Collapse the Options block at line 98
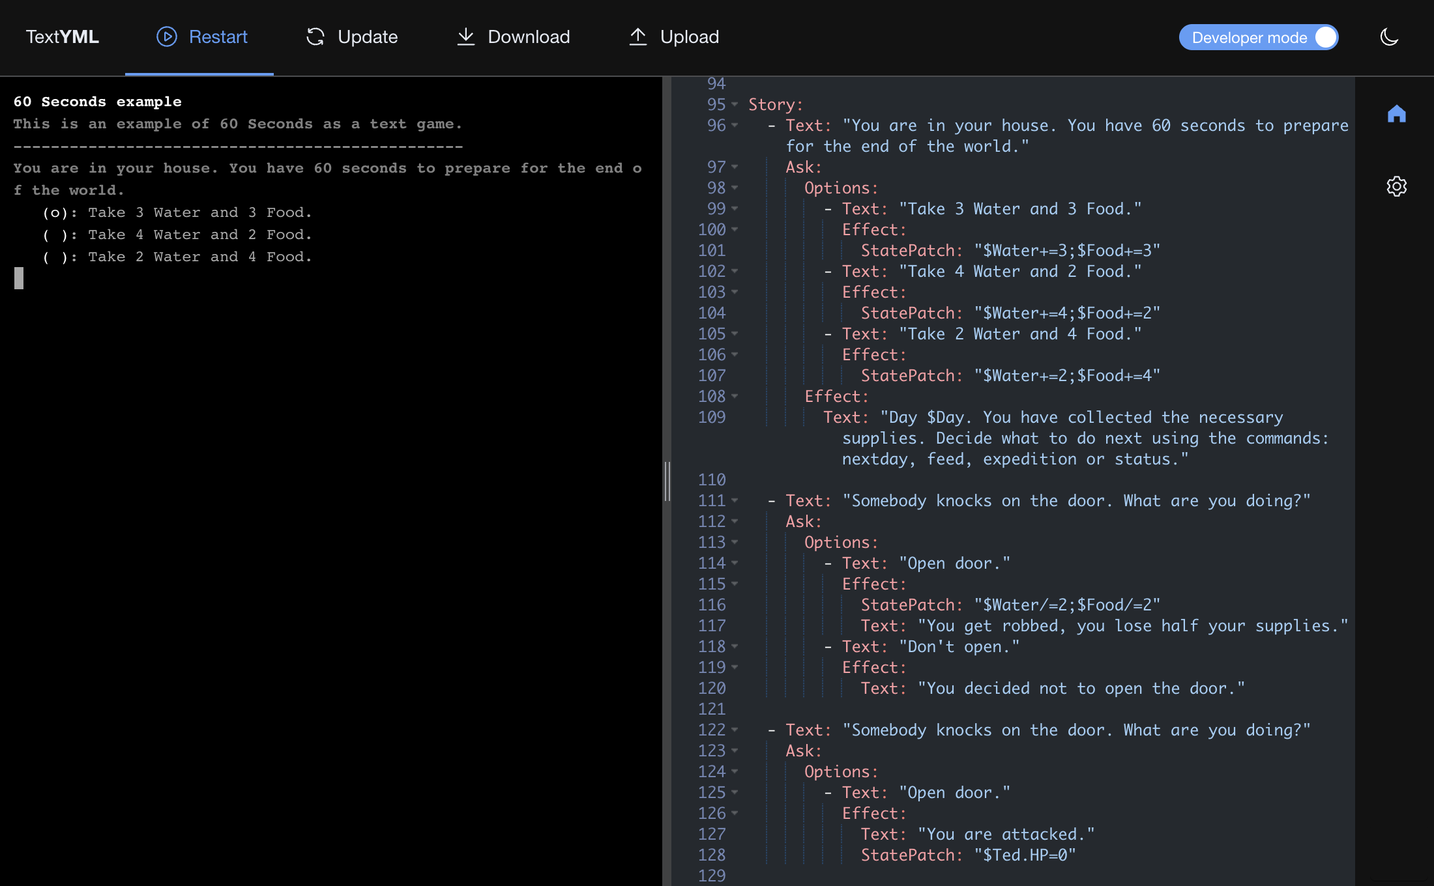1434x886 pixels. tap(735, 188)
